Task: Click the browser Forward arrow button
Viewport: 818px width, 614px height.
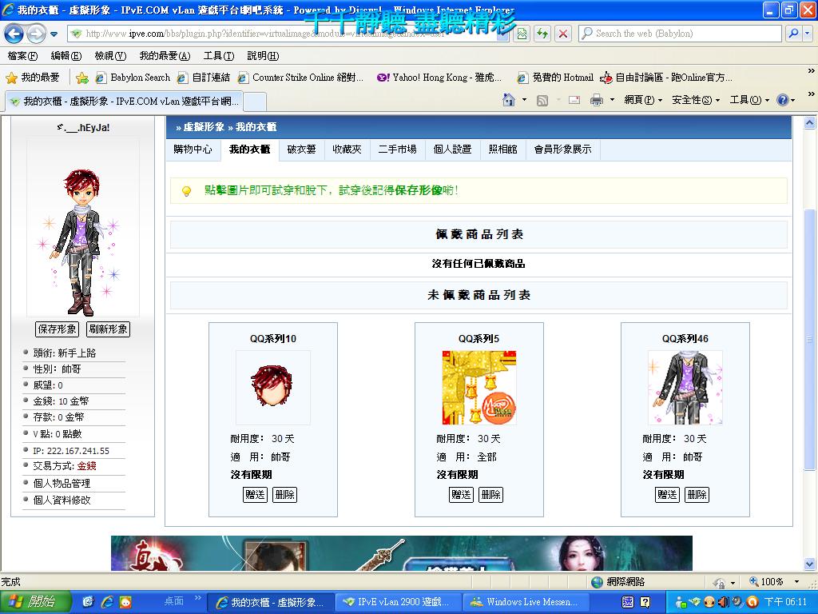Action: tap(35, 34)
